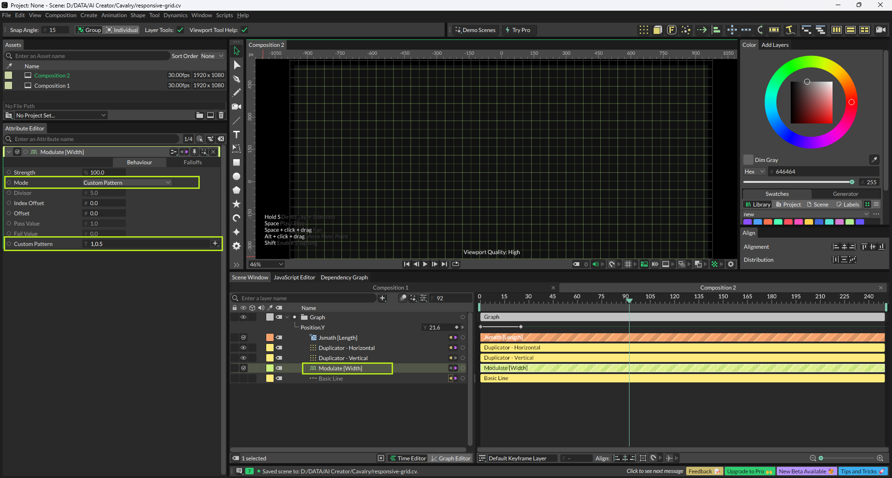
Task: Open the viewport zoom 46% dropdown
Action: coord(267,264)
